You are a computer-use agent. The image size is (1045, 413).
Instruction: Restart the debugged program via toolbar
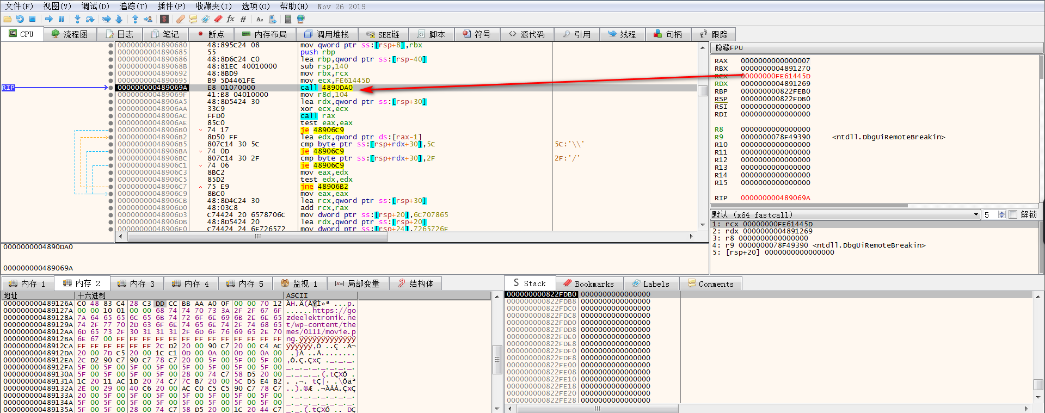[20, 19]
